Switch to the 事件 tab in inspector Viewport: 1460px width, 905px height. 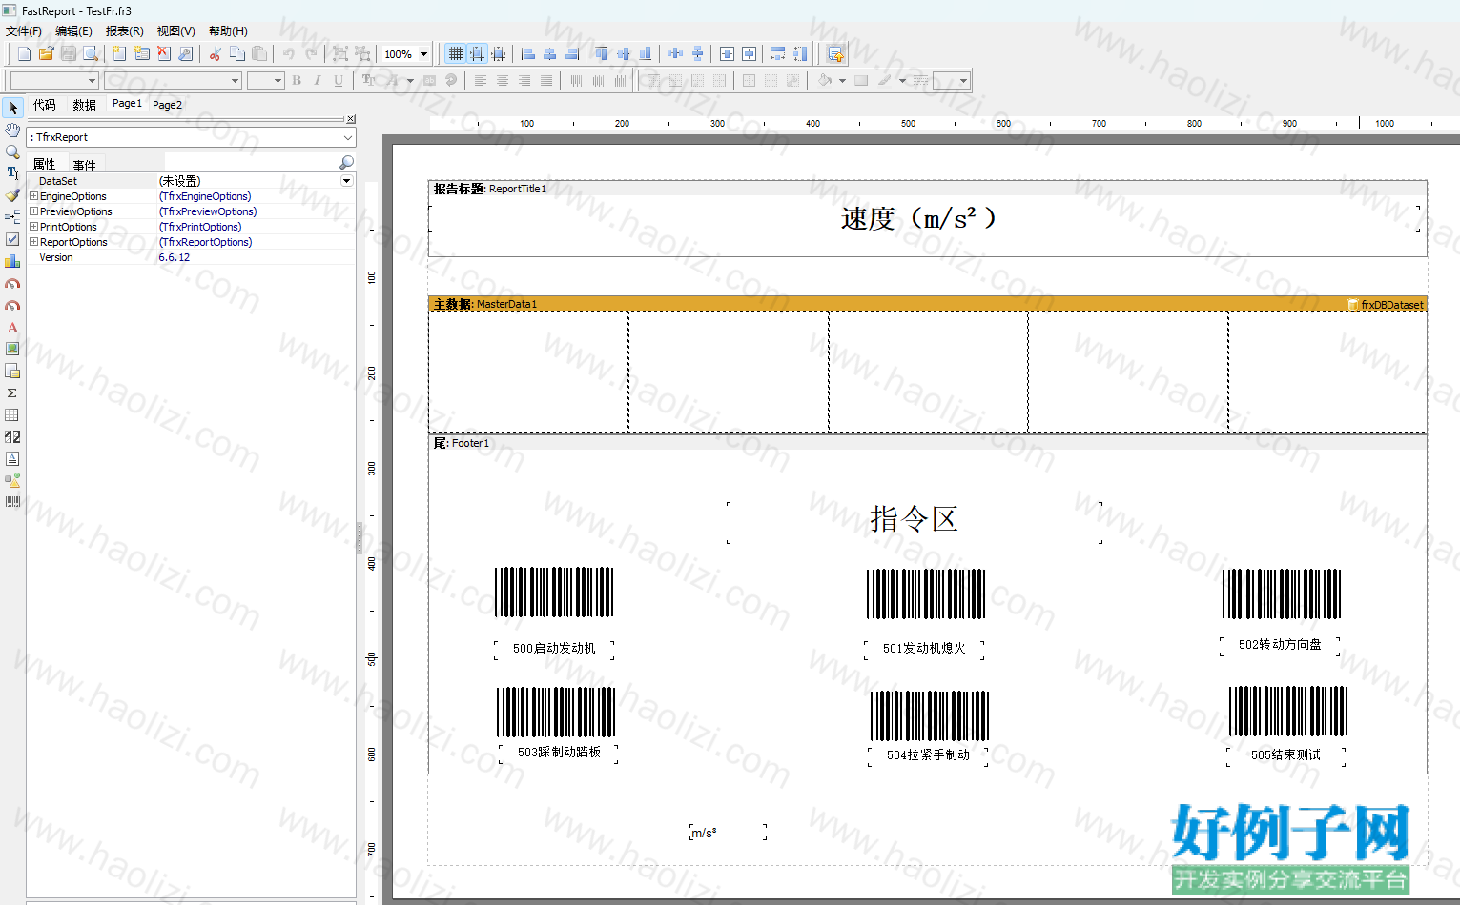[85, 165]
